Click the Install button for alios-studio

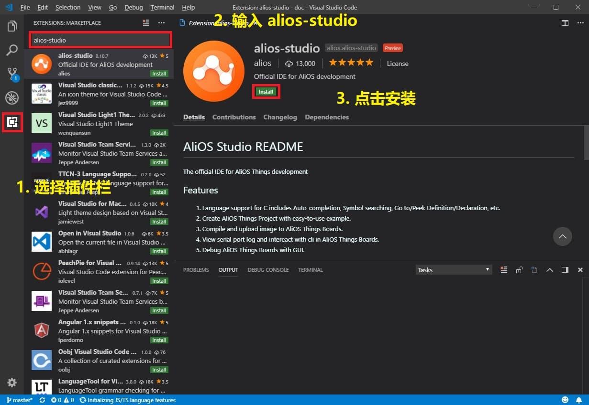tap(266, 91)
